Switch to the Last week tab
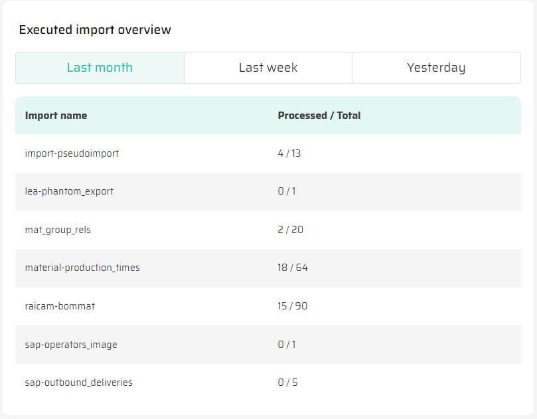 (268, 68)
